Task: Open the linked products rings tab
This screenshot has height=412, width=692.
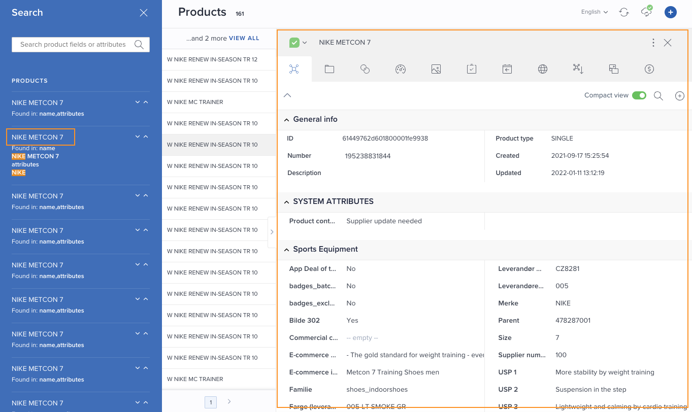Action: tap(365, 69)
